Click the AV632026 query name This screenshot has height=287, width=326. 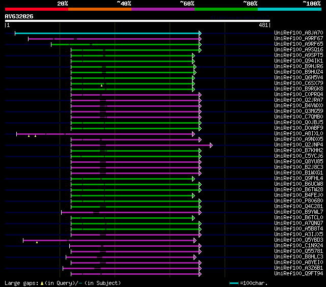pos(19,16)
